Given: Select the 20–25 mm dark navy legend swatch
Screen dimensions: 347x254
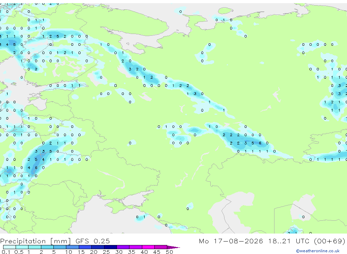Looking at the screenshot, I should pyautogui.click(x=98, y=247).
